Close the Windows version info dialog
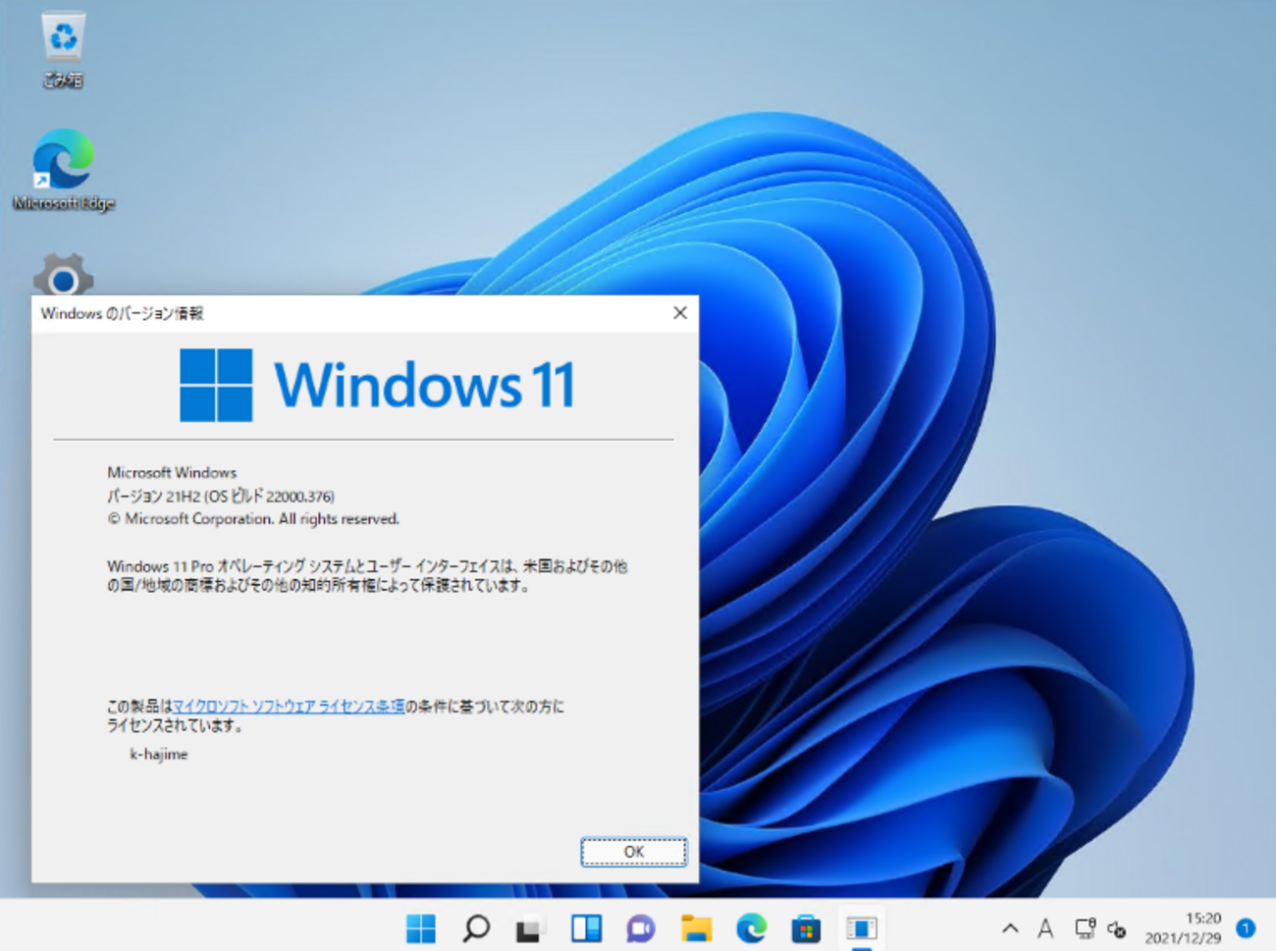Screen dimensions: 1276x951 point(680,313)
